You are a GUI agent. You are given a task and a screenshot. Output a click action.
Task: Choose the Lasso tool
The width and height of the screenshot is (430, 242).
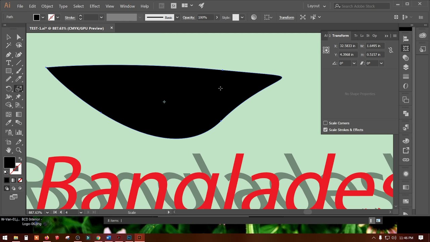pos(19,45)
